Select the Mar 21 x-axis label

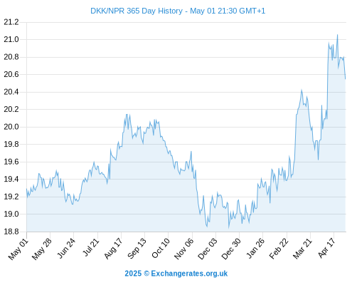coord(302,249)
